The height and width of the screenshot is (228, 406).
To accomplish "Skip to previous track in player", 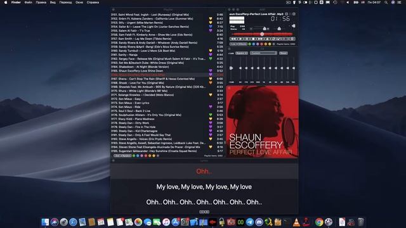I will pos(233,39).
